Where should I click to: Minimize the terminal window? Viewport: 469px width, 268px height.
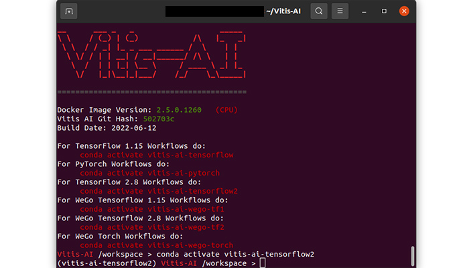tap(364, 11)
